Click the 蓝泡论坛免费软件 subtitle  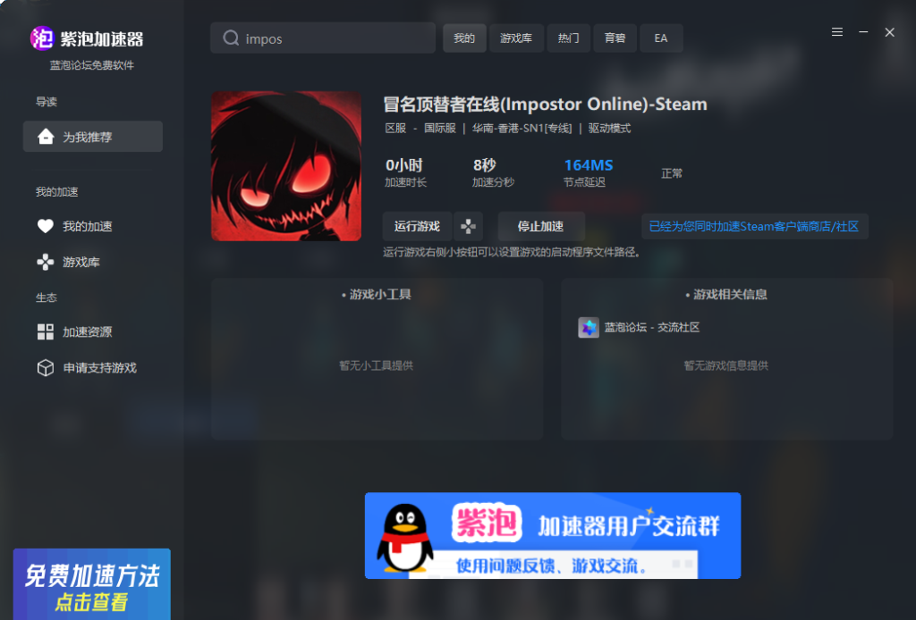[92, 65]
